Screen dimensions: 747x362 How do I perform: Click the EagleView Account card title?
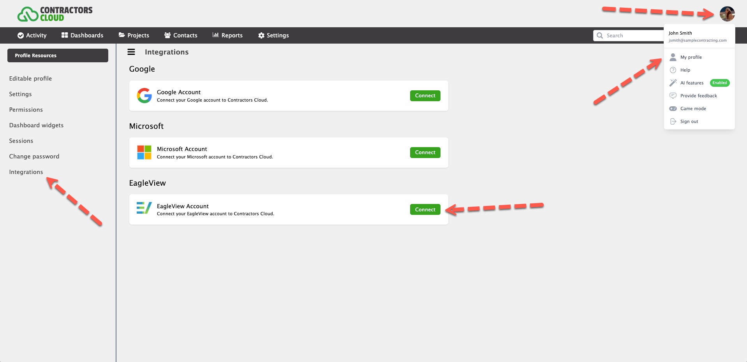(183, 206)
